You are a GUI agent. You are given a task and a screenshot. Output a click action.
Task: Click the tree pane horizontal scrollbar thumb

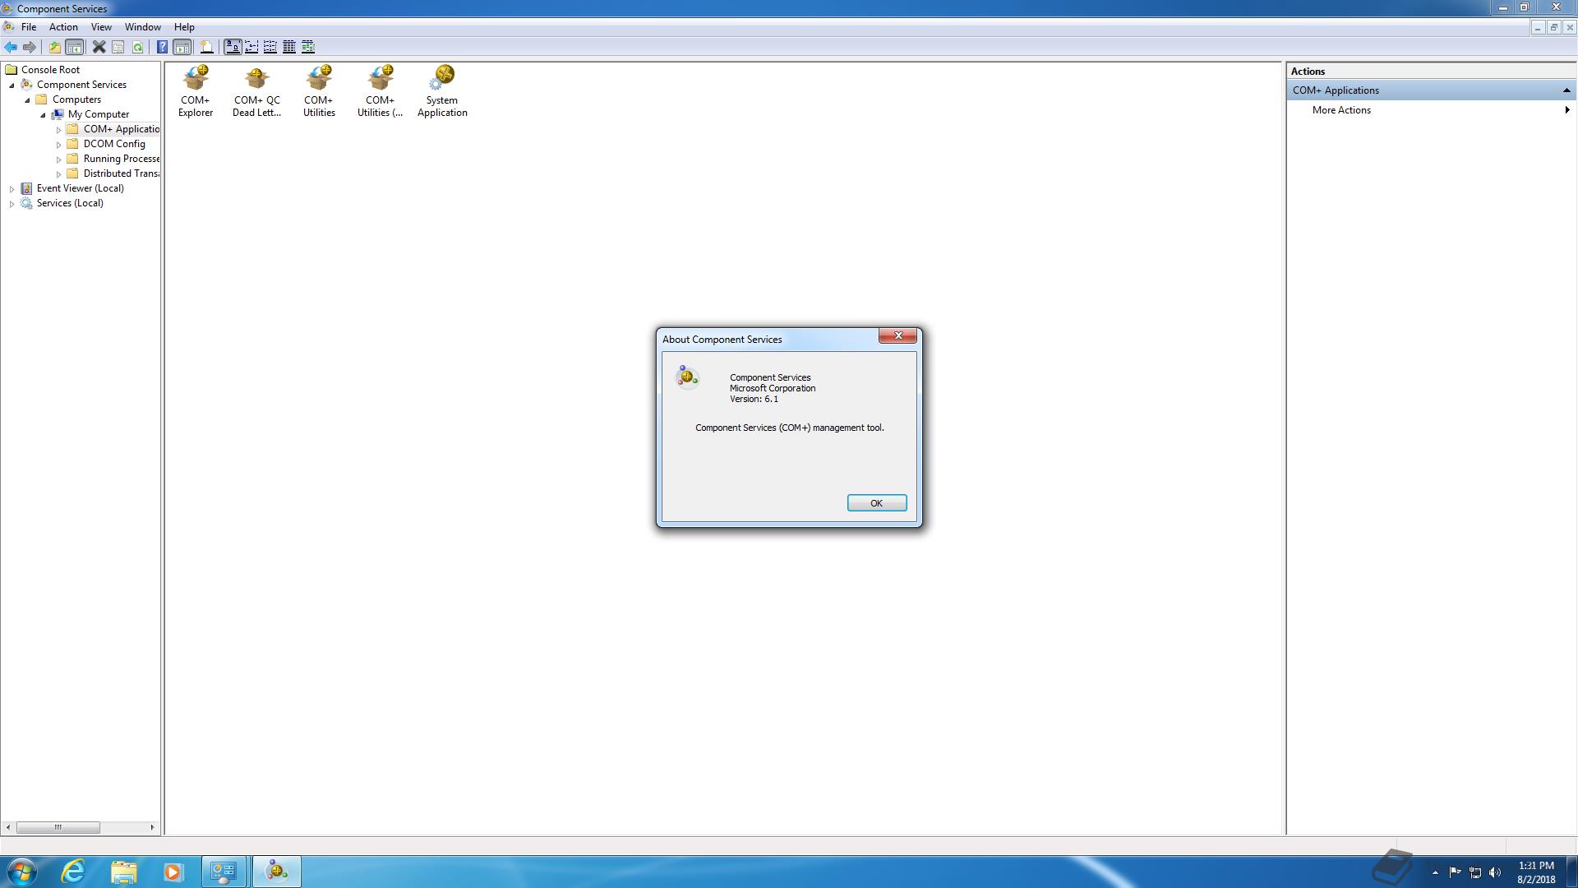(58, 827)
